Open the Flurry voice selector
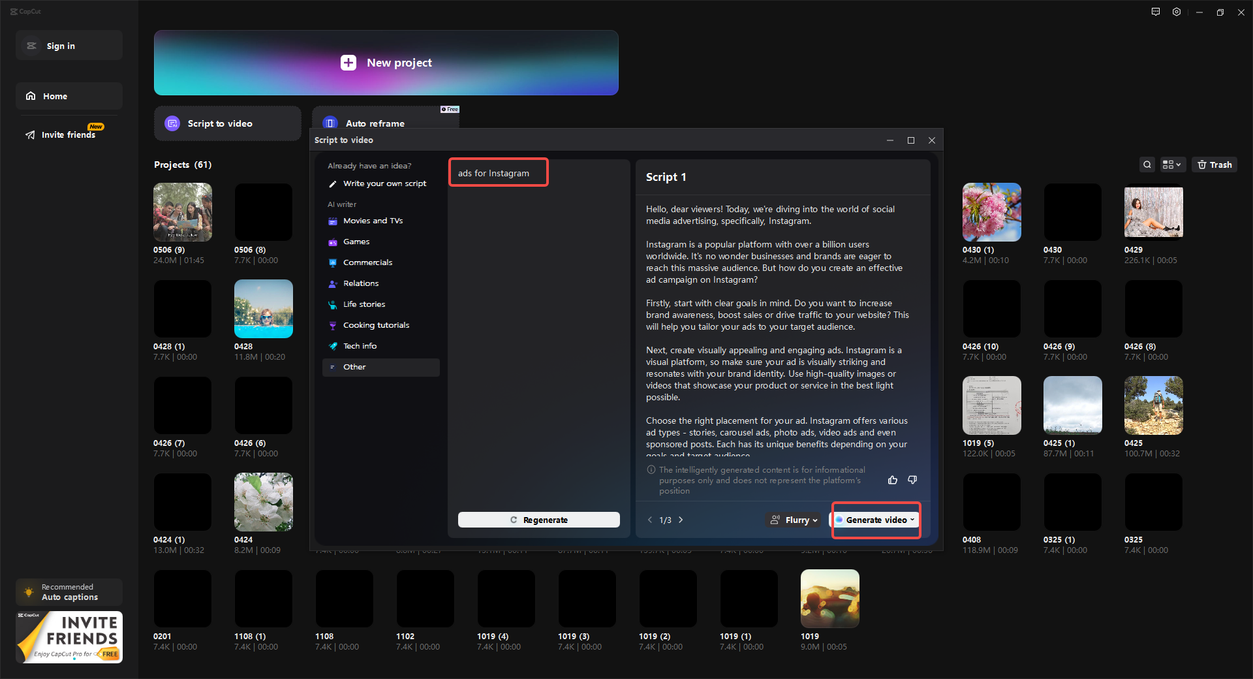 point(793,520)
